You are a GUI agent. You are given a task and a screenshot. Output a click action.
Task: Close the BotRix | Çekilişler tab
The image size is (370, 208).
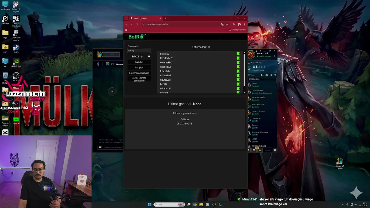point(160,18)
